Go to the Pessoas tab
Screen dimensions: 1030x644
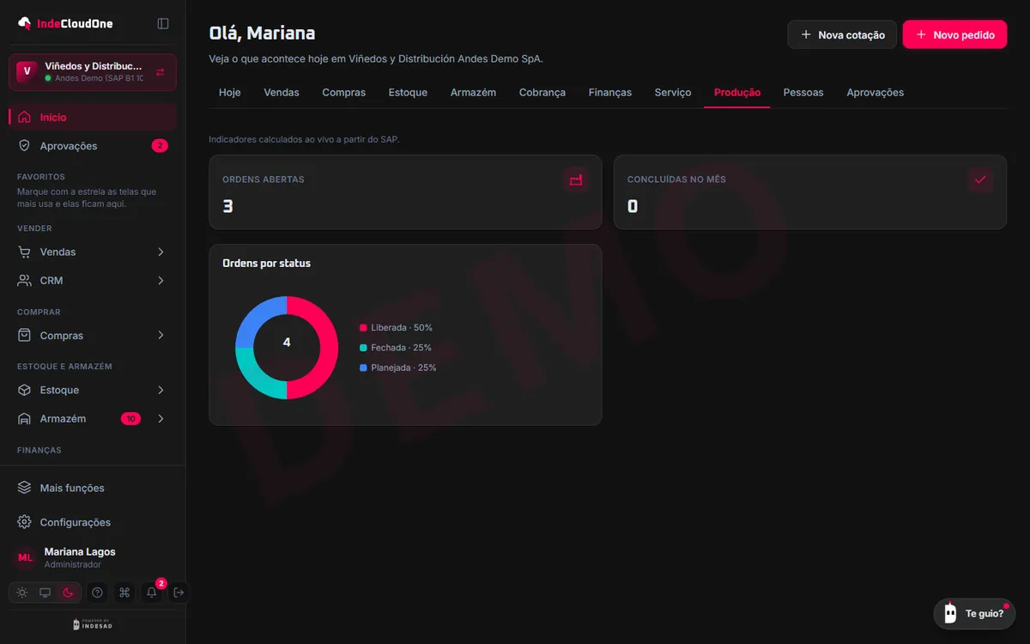point(803,93)
